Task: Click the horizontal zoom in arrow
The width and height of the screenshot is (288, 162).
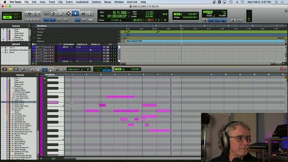Action: (40, 13)
